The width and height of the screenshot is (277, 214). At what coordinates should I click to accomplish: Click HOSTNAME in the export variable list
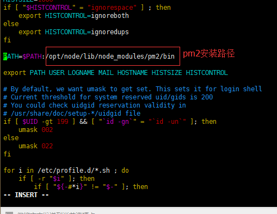click(x=132, y=73)
